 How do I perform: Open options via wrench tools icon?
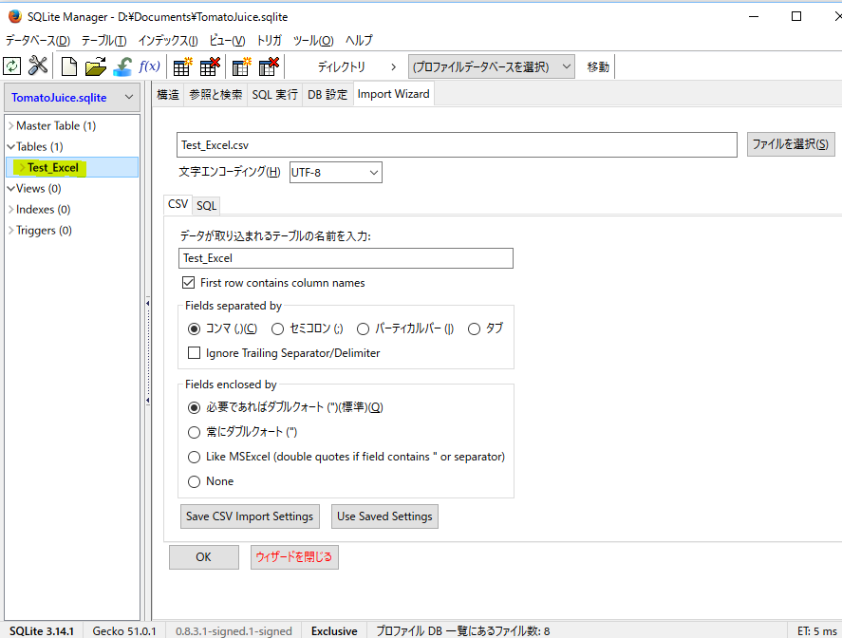(x=38, y=66)
